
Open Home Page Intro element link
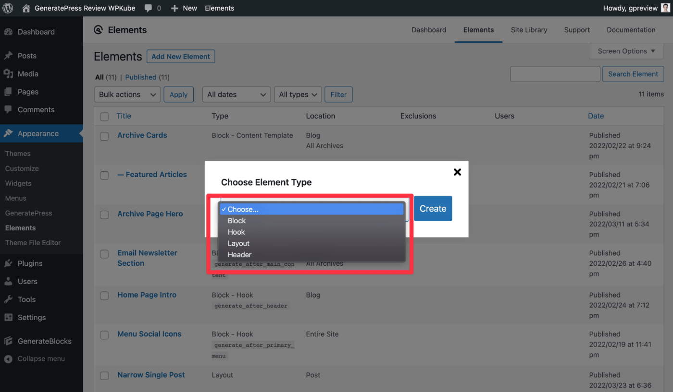[x=147, y=295]
